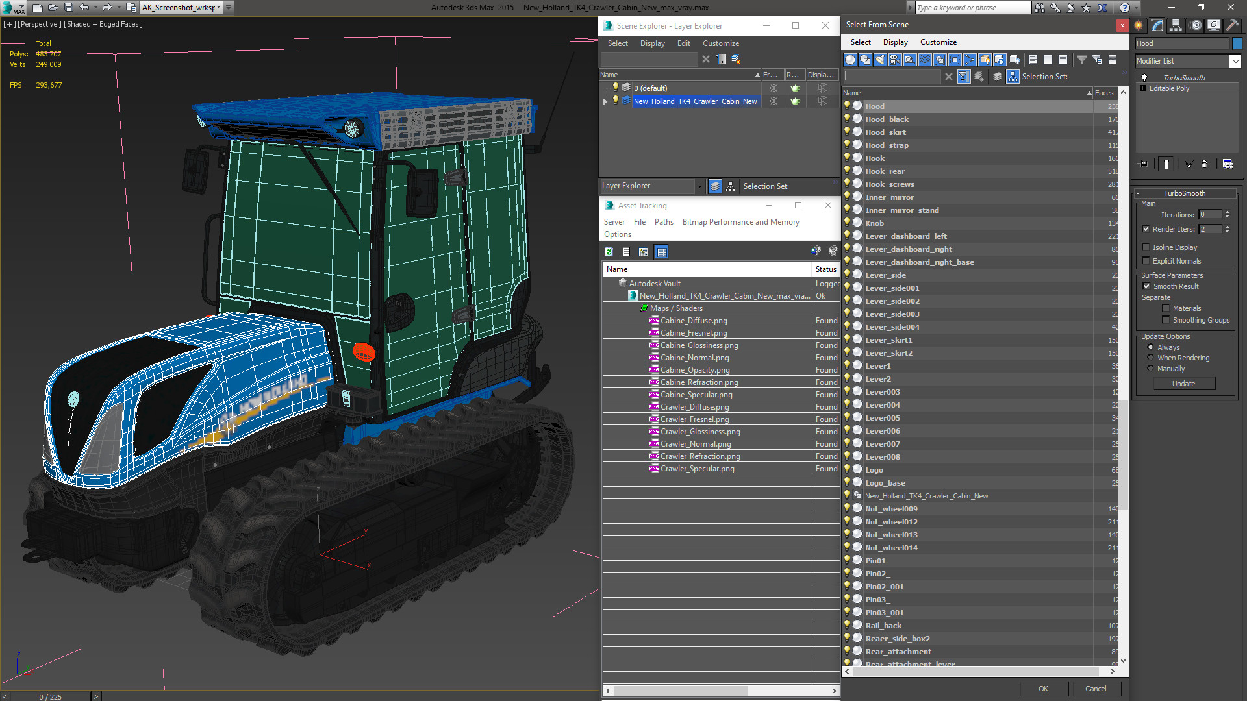Click the funnel filter icon in Select From Scene

click(1082, 60)
